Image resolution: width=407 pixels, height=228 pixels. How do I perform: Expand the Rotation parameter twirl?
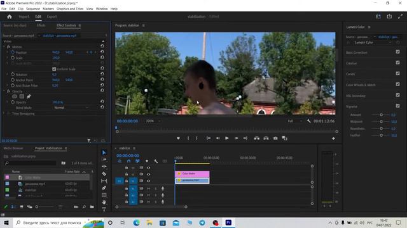7,75
